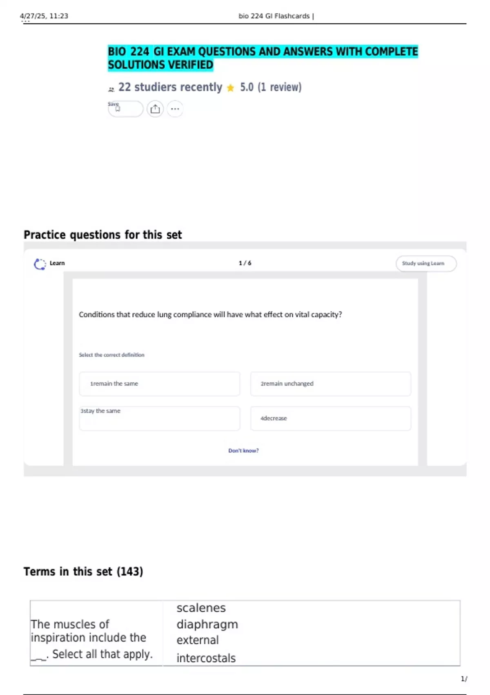
Task: Click the 'scalenes diaphragm' definition cell
Action: 312,633
